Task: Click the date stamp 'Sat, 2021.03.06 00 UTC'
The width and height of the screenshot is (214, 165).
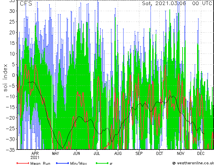Action: (x=177, y=3)
